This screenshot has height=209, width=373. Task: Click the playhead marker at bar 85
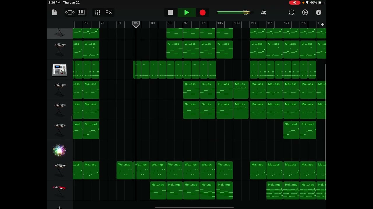pyautogui.click(x=136, y=24)
